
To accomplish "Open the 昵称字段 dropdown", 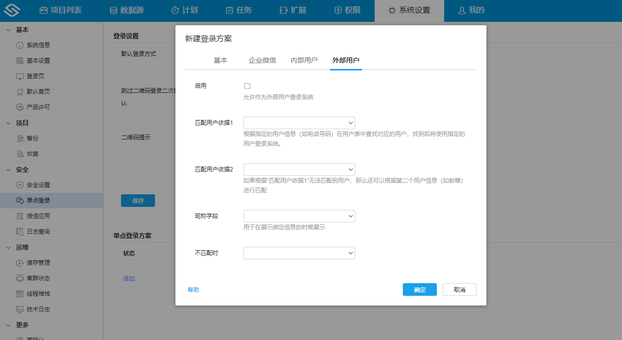I will coord(299,216).
